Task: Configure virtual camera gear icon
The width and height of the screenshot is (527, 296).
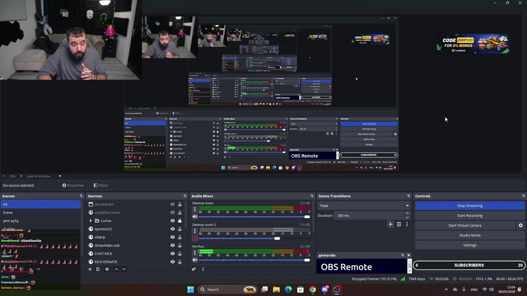Action: click(x=520, y=225)
